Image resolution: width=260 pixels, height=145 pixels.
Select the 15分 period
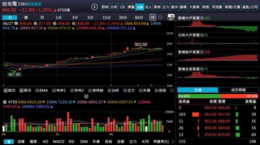click(x=106, y=17)
